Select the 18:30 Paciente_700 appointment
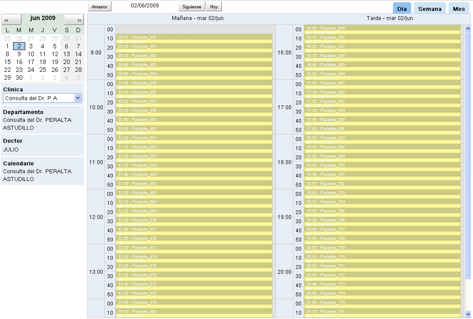This screenshot has height=319, width=473. (382, 166)
